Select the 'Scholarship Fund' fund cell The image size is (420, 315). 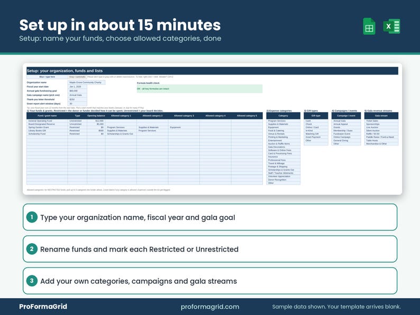click(x=47, y=134)
